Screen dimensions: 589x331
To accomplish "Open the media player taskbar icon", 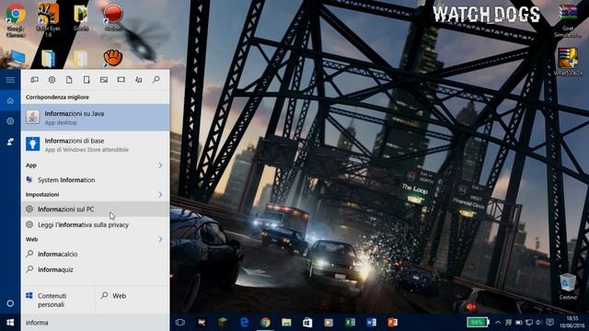I will (329, 323).
